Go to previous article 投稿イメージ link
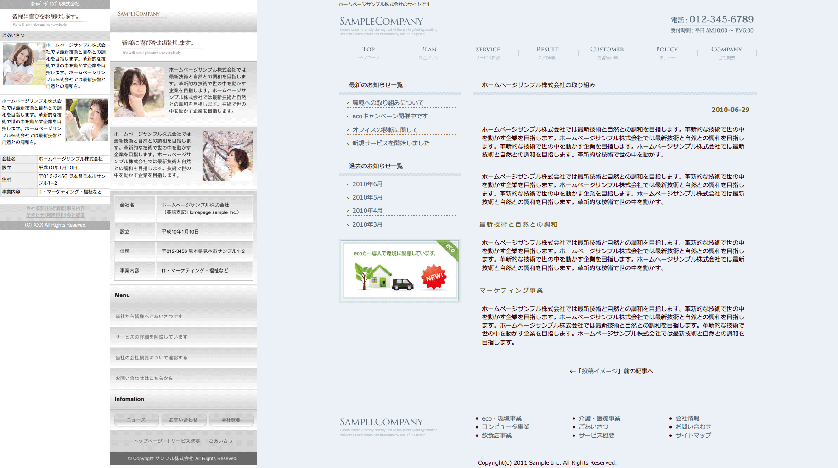Screen dimensions: 838x468 point(611,371)
